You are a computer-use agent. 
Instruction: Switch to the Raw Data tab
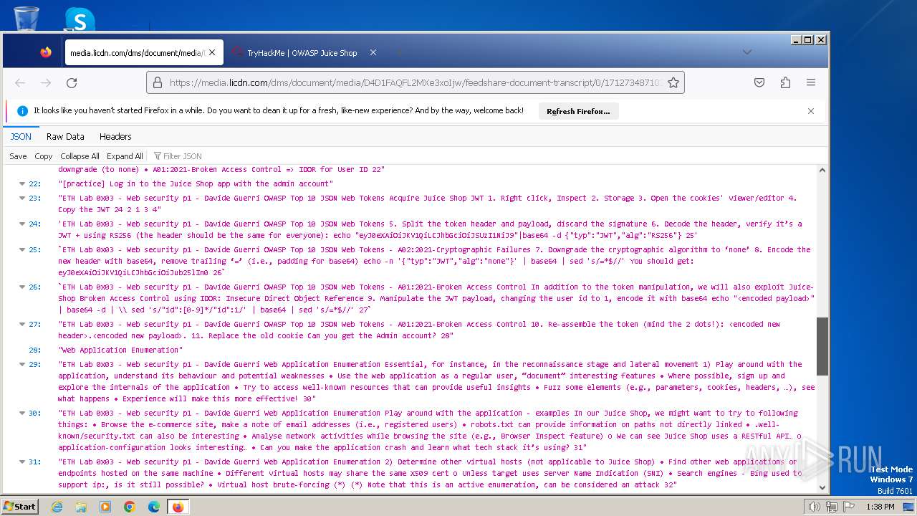click(65, 136)
